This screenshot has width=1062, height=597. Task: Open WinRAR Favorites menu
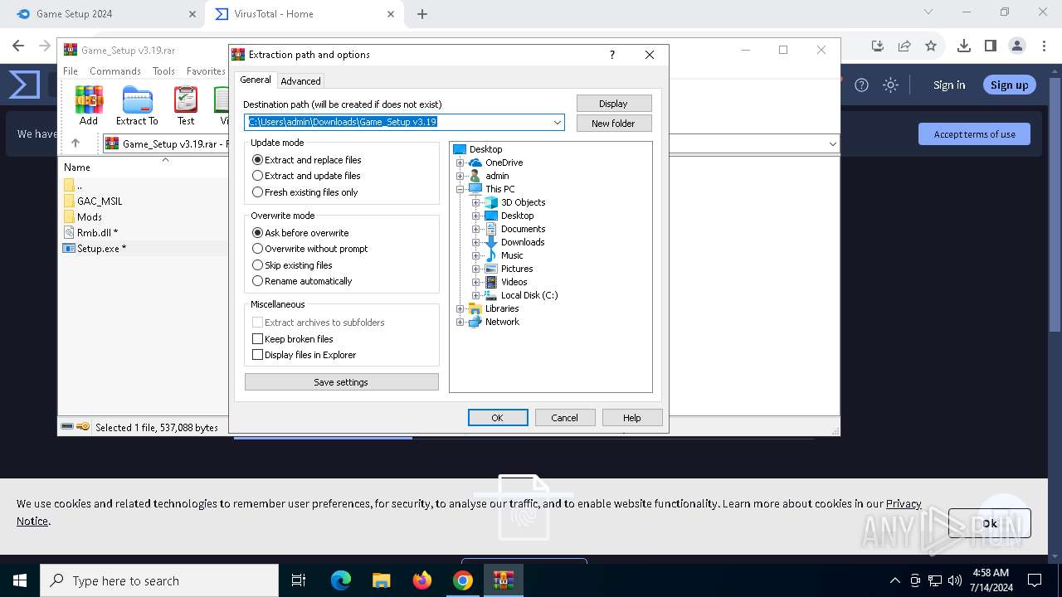(206, 71)
